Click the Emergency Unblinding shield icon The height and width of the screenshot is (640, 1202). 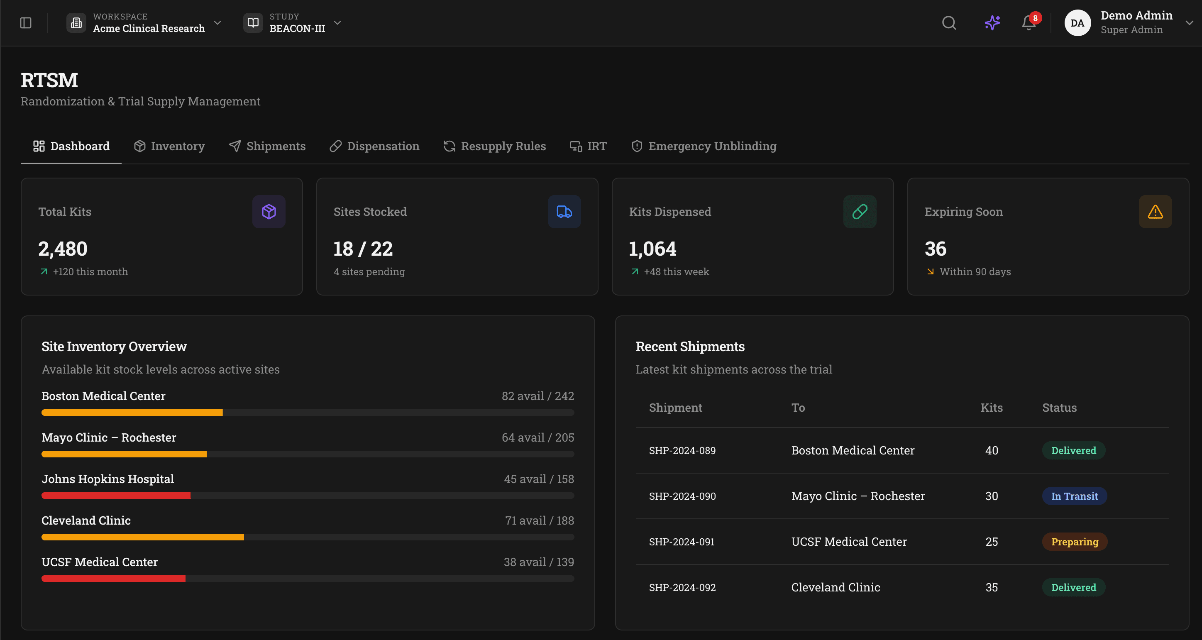pyautogui.click(x=637, y=146)
